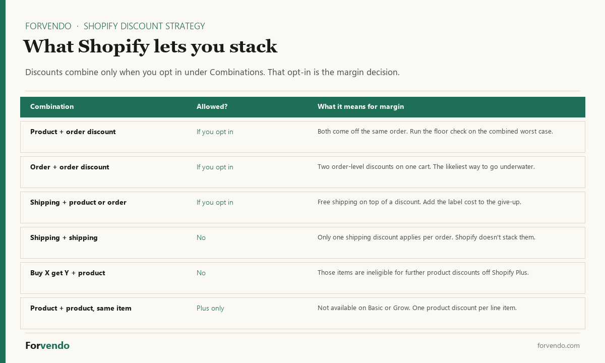The height and width of the screenshot is (363, 605).
Task: Click 'Free shipping on top of a discount' text
Action: point(419,202)
